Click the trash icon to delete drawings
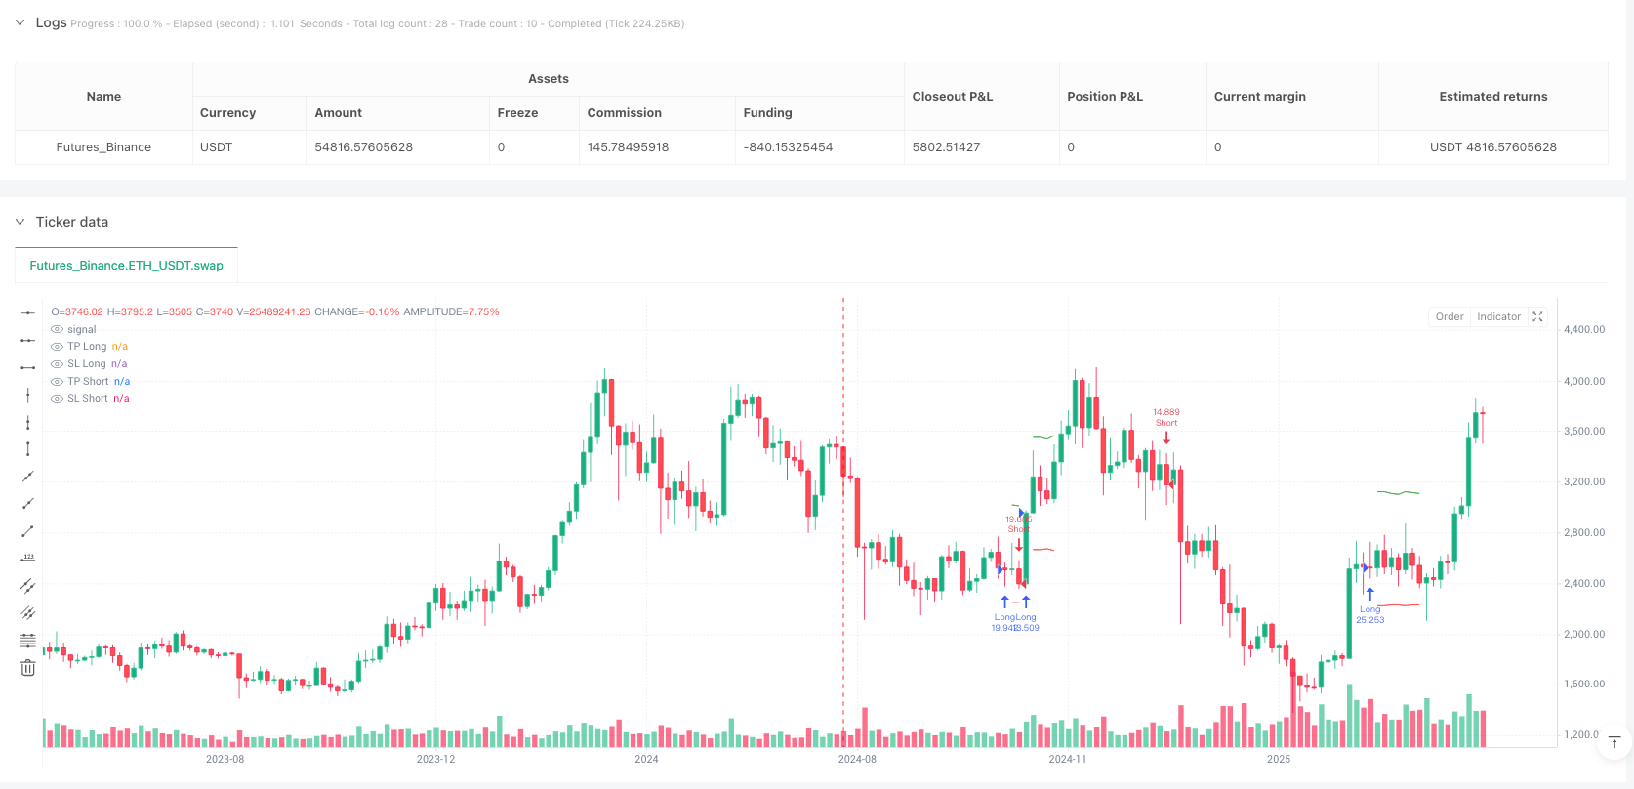This screenshot has width=1634, height=789. click(28, 668)
